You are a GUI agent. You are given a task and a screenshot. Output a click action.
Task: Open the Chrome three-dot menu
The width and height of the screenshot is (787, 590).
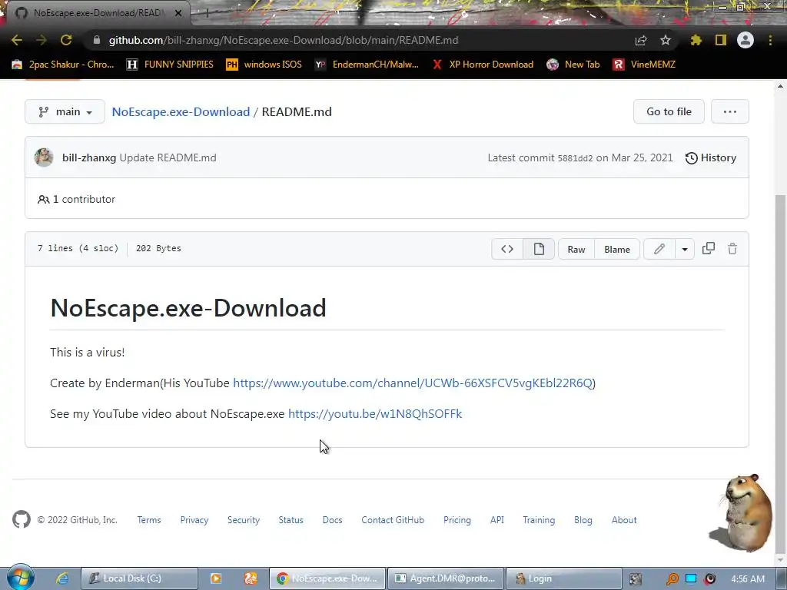[770, 40]
